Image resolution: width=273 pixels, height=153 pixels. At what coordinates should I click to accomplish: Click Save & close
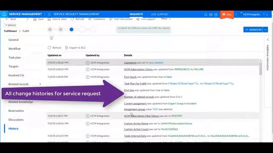[57, 19]
